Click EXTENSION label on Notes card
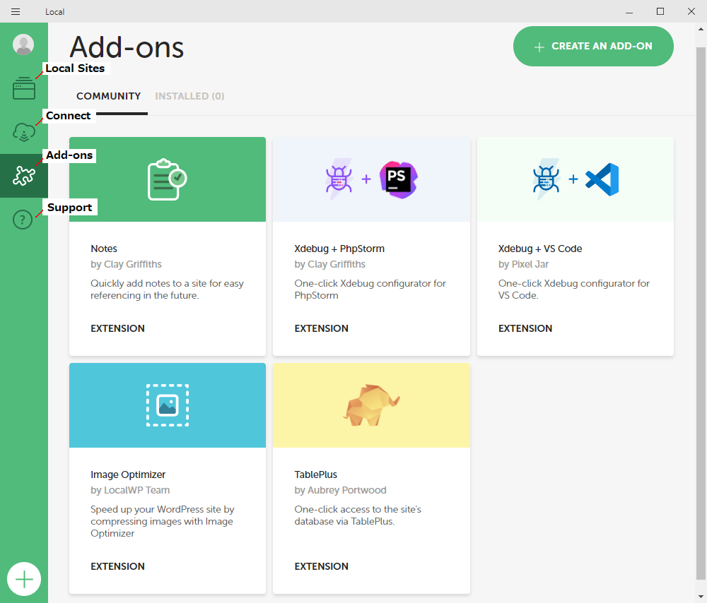The height and width of the screenshot is (603, 707). 117,328
